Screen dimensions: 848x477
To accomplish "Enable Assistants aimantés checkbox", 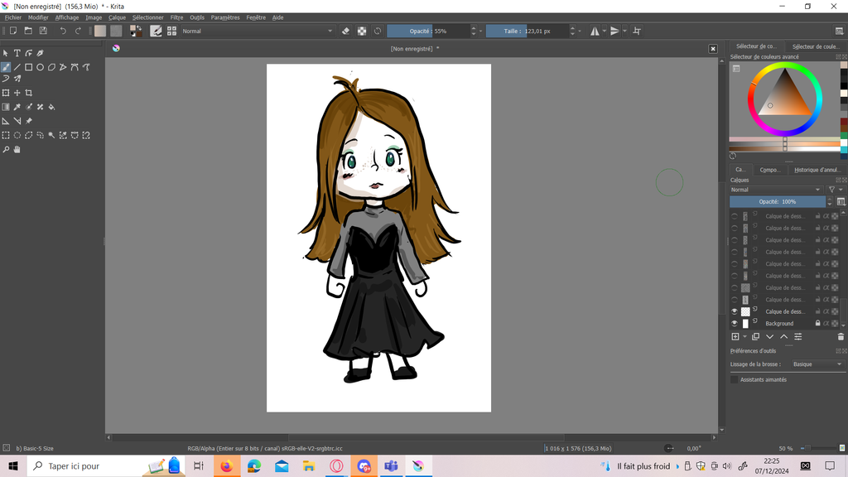I will [x=735, y=379].
